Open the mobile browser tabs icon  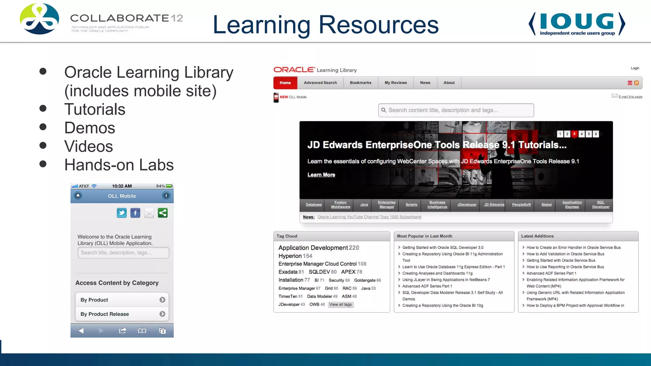162,331
